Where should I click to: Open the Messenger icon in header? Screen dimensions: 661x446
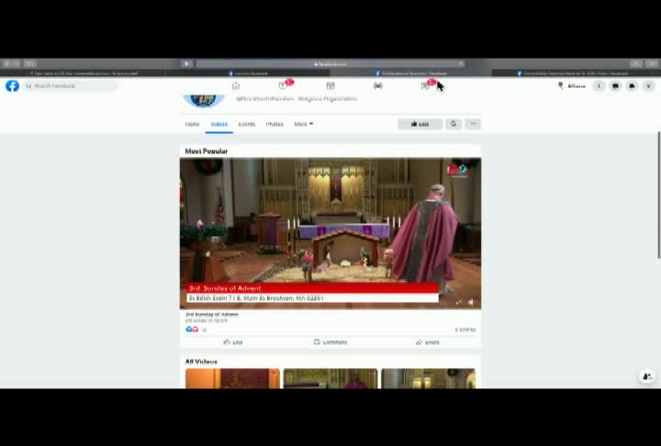(x=615, y=86)
